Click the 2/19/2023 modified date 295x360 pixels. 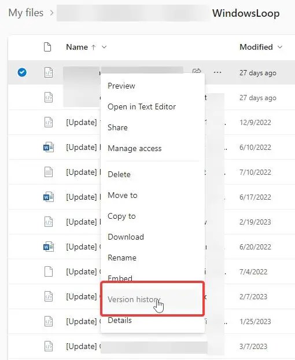click(x=255, y=222)
